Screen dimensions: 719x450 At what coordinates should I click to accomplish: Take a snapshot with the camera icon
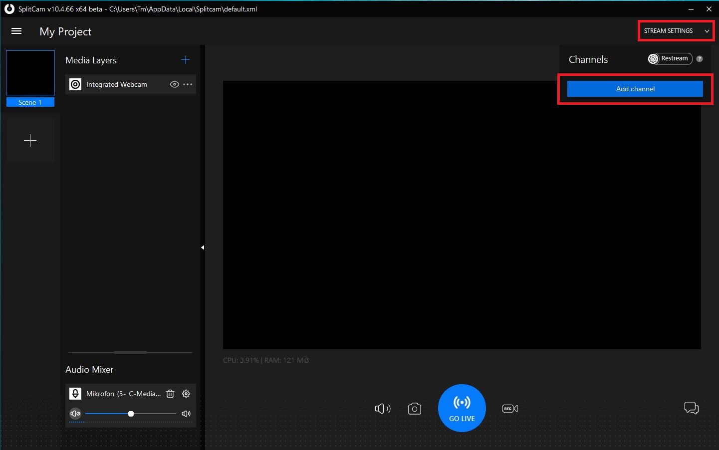(x=415, y=408)
